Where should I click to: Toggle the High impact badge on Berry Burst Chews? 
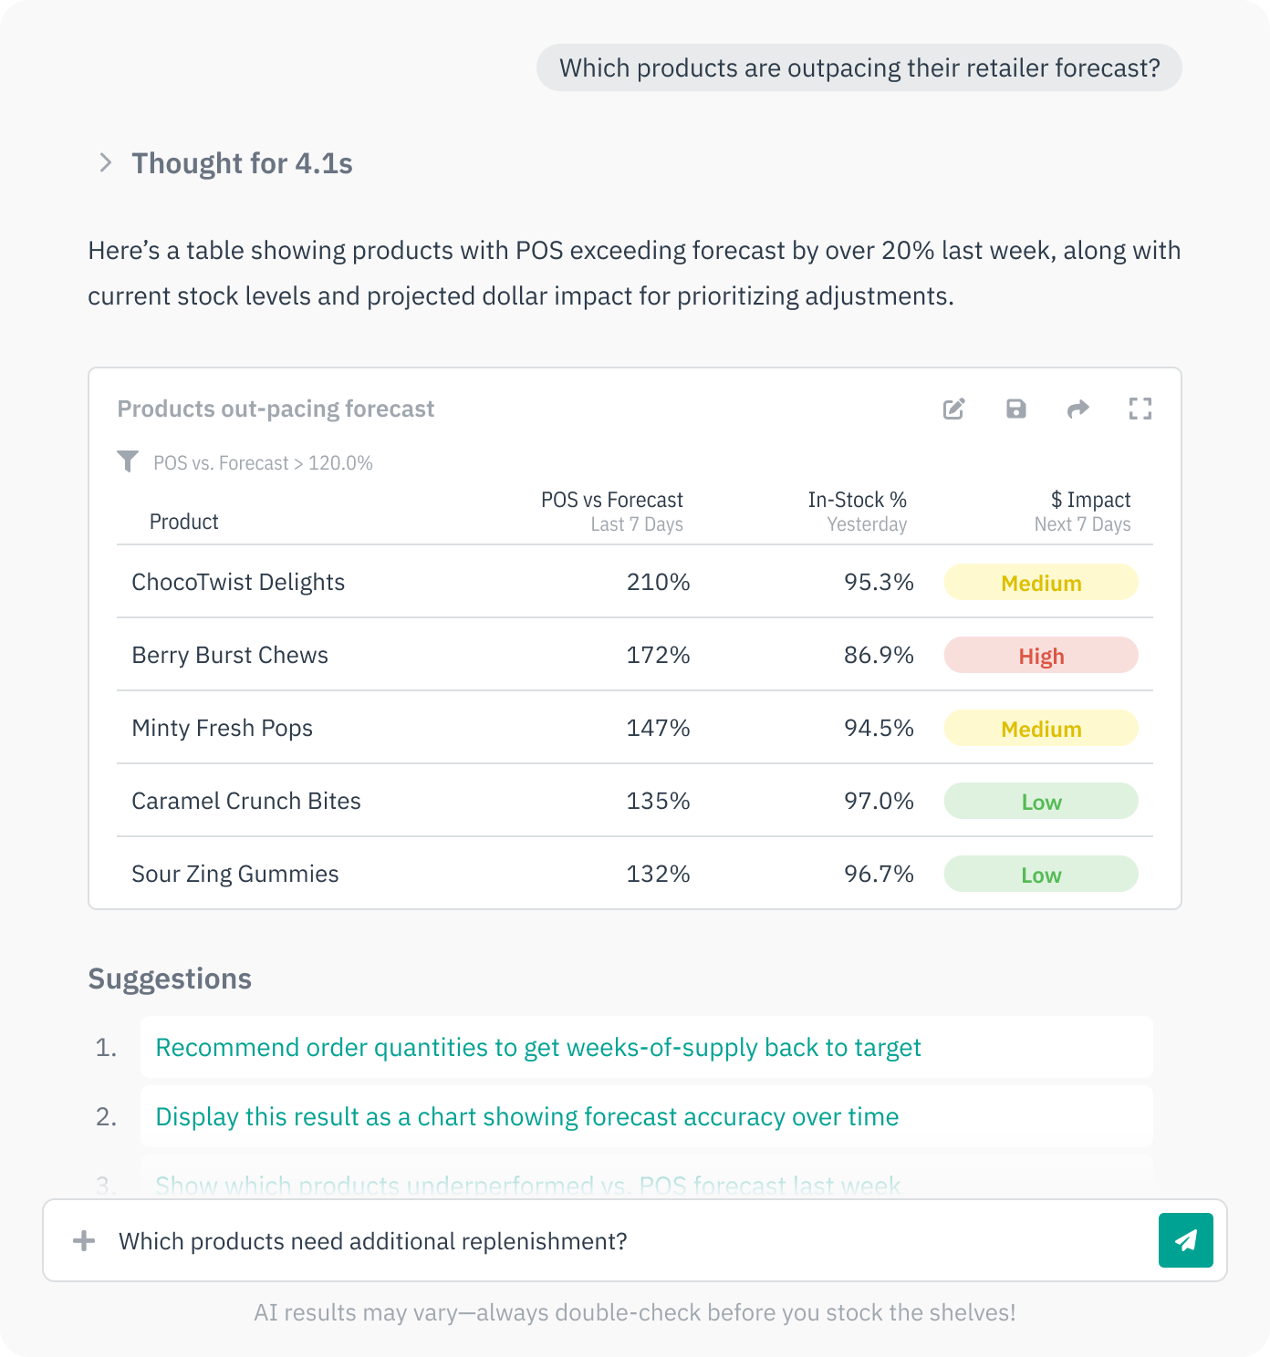1040,655
